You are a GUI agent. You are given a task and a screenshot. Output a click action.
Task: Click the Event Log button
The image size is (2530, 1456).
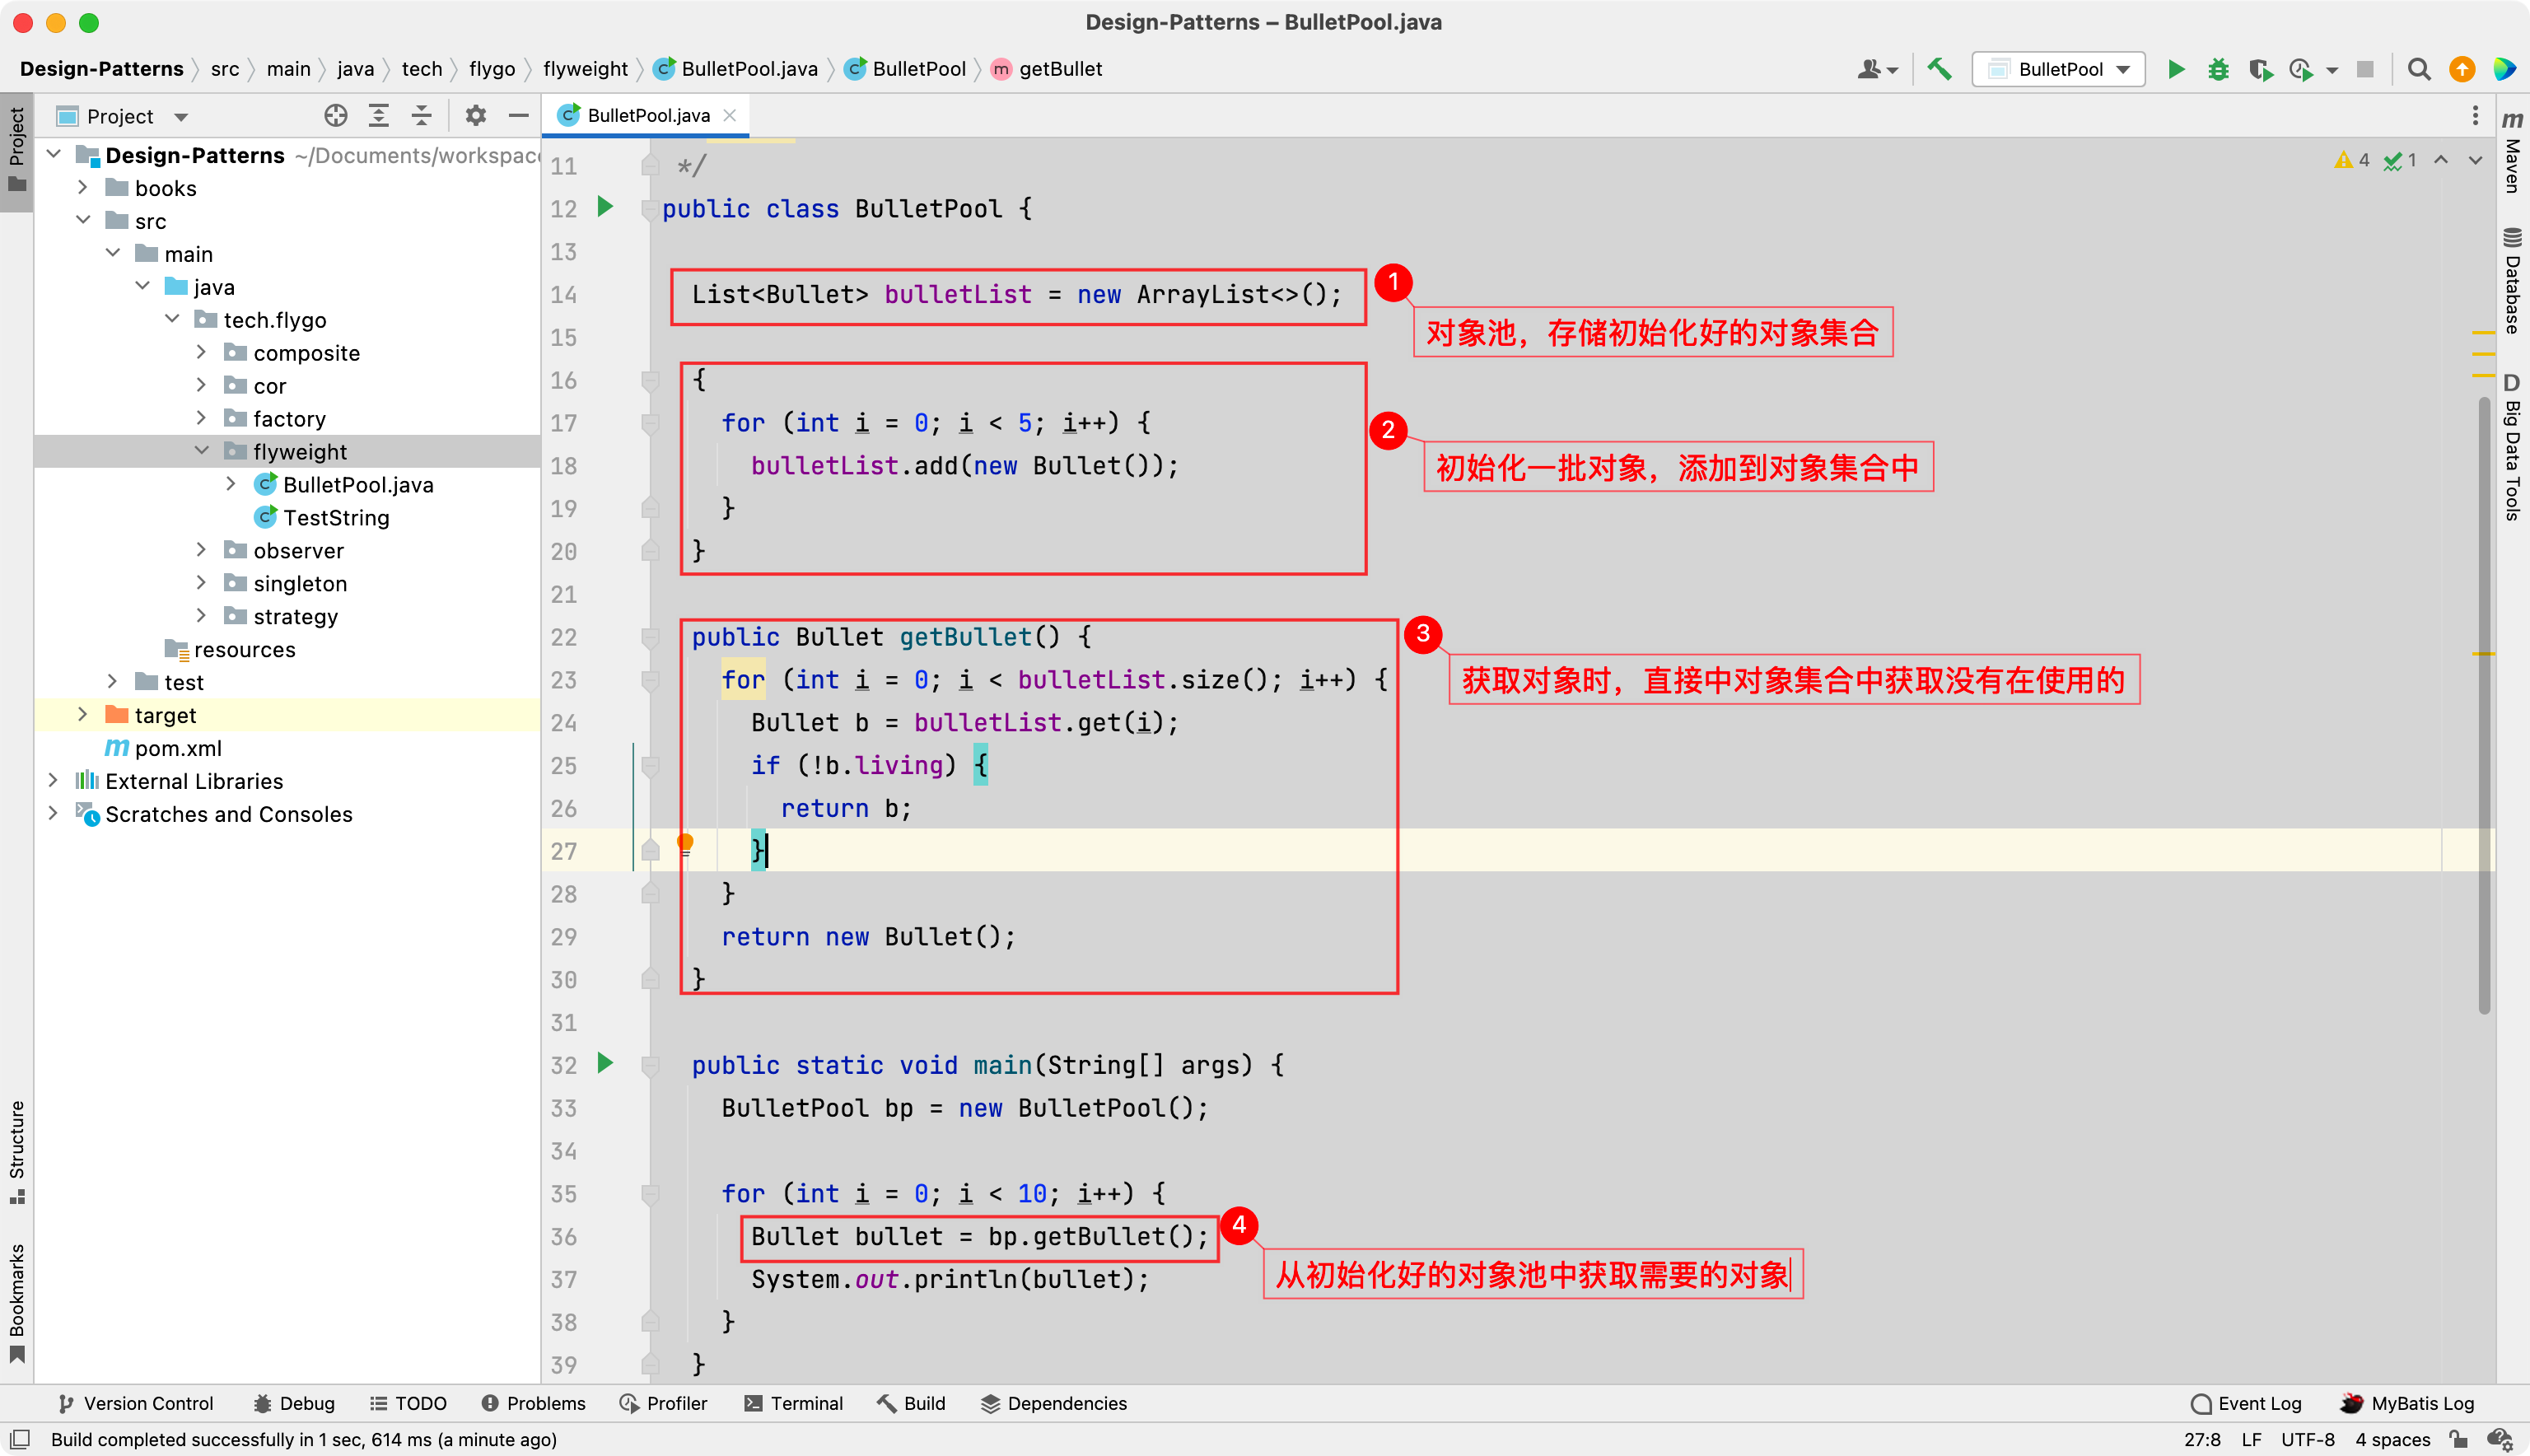click(2245, 1403)
